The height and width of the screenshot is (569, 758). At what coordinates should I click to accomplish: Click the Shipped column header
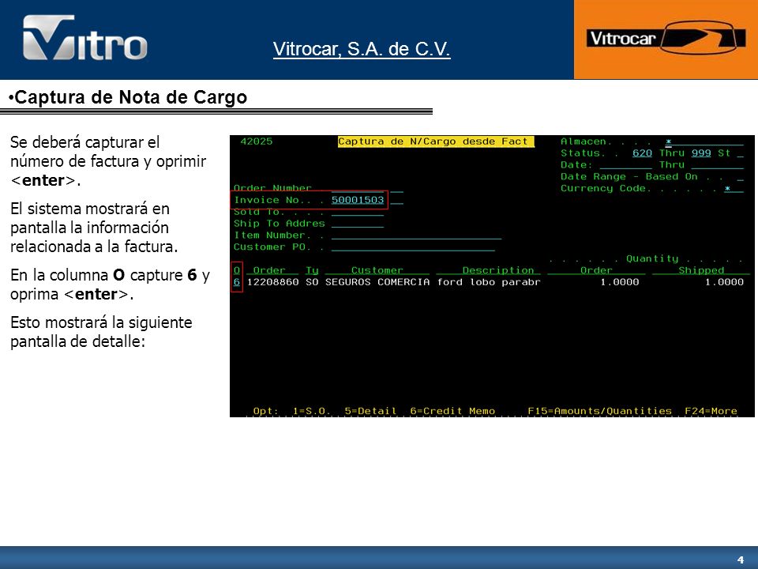701,270
